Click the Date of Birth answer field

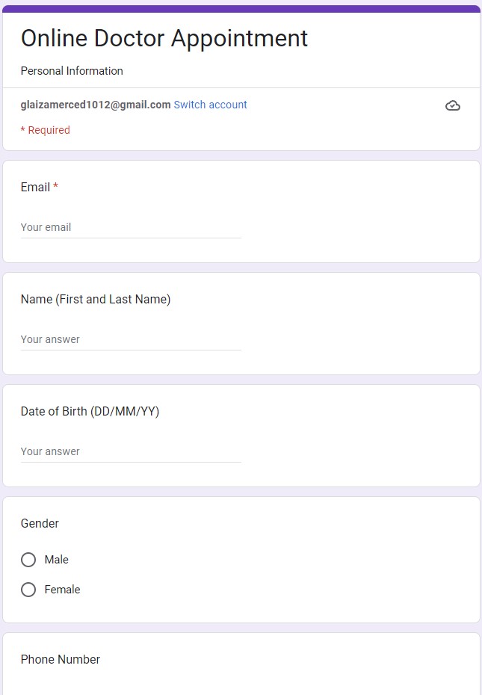point(131,451)
